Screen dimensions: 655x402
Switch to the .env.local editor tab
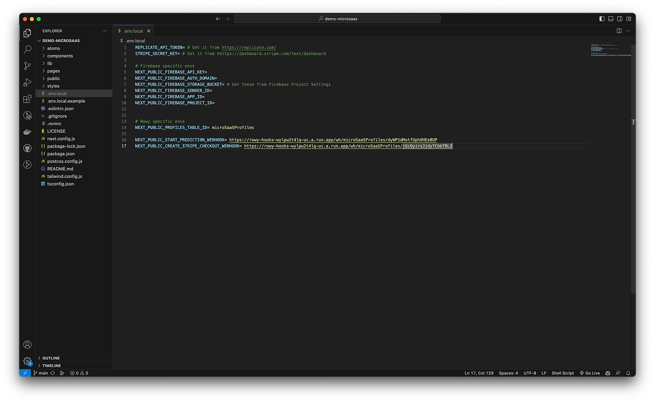point(132,30)
